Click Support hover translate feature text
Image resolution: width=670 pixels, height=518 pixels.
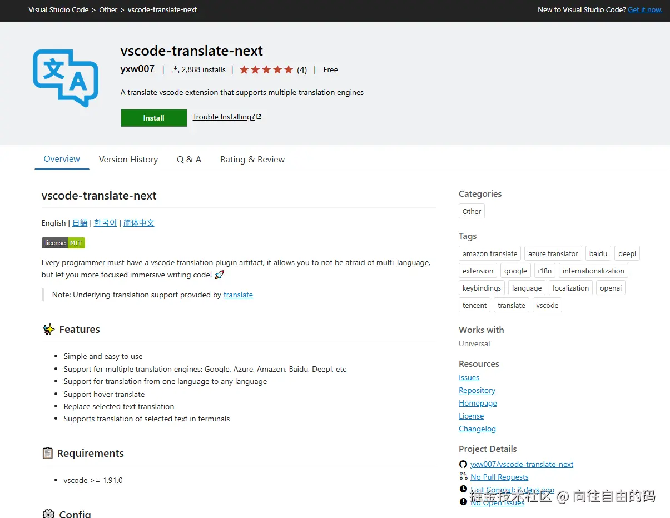click(104, 394)
